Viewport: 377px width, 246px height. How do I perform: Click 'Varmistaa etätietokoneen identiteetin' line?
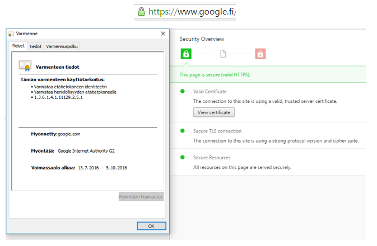pos(70,87)
